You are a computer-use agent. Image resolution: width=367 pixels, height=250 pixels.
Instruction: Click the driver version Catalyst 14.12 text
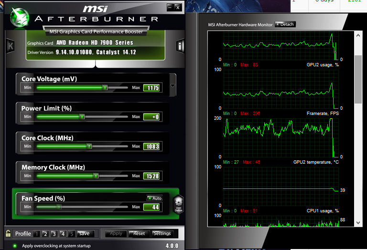116,52
